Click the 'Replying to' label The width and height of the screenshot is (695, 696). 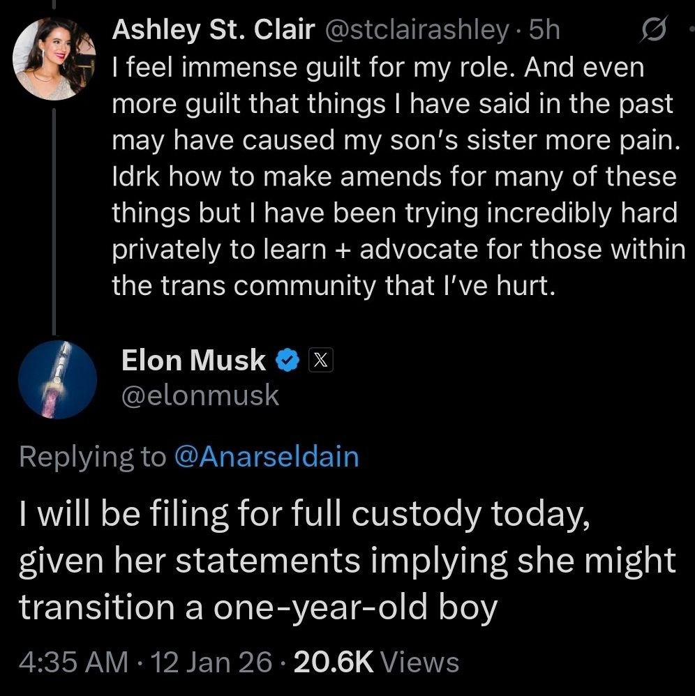(92, 457)
